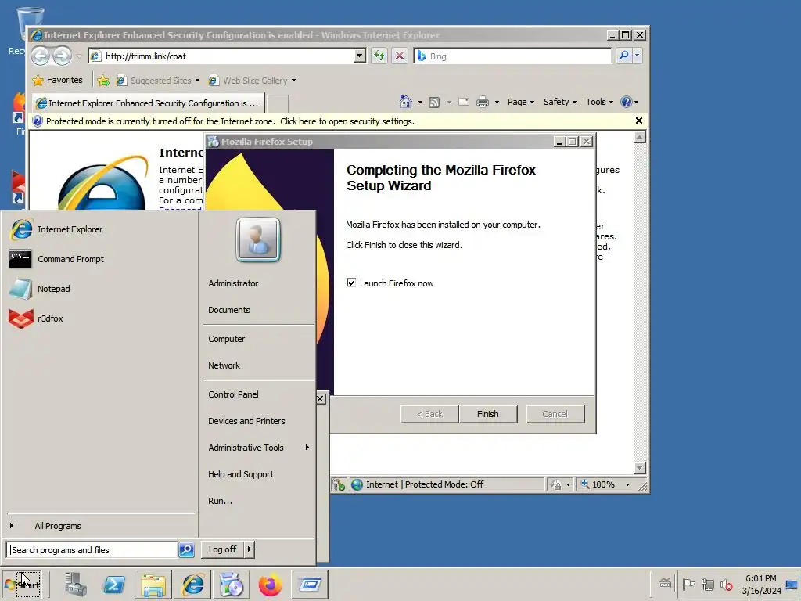Click the Start button
Screen dimensions: 801x601
click(23, 584)
